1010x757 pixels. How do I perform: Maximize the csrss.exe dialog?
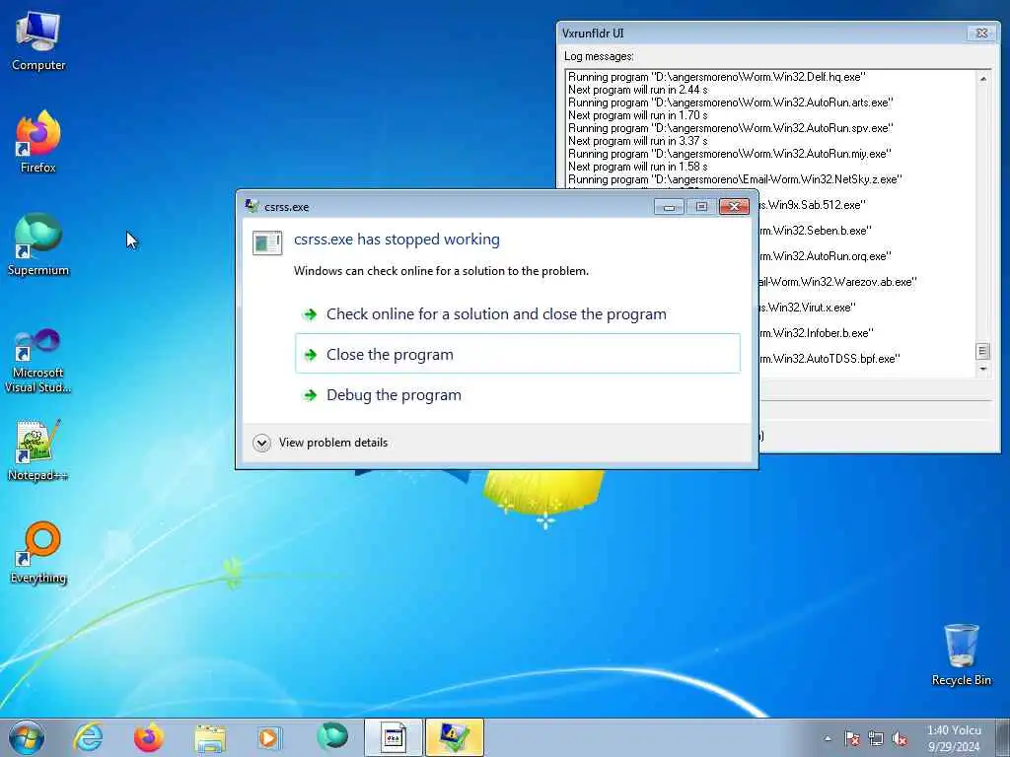click(x=701, y=207)
